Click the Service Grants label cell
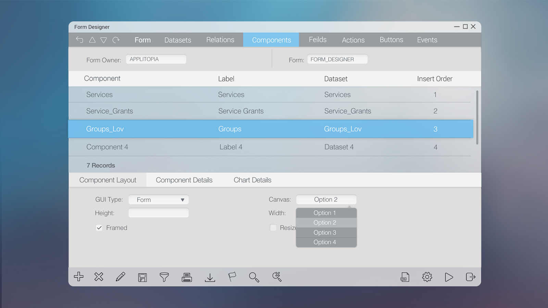The image size is (548, 308). point(241,111)
